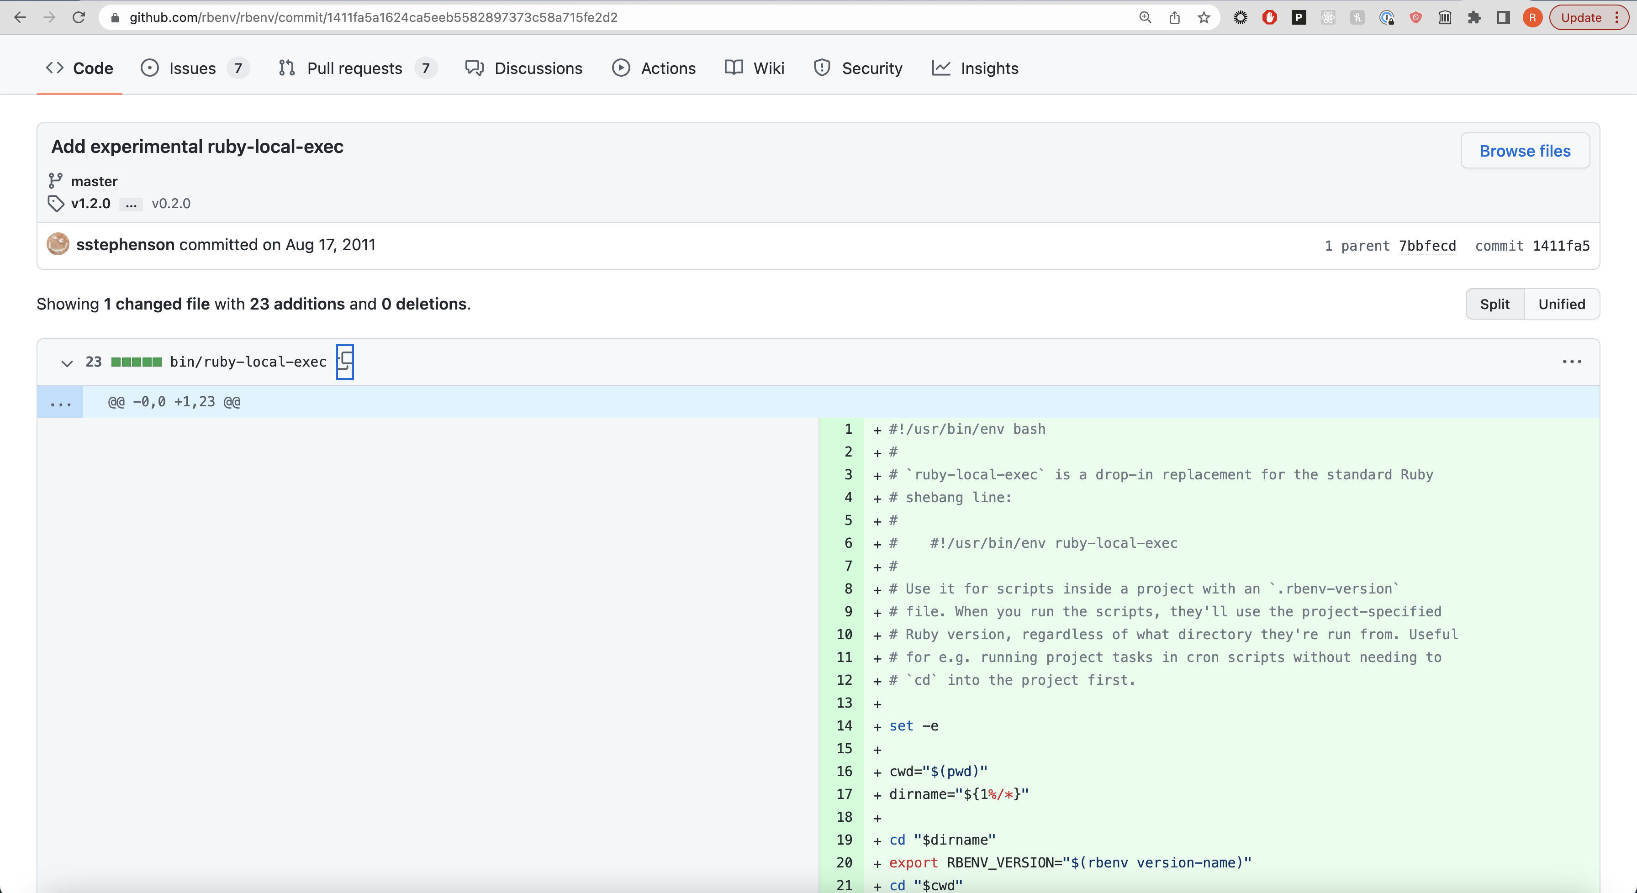The height and width of the screenshot is (893, 1637).
Task: Open the zoom magnifier in the address bar
Action: [x=1145, y=18]
